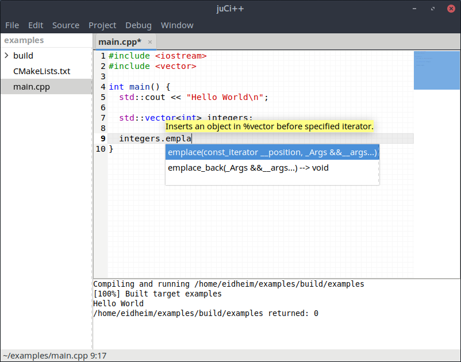
Task: Open the Source menu
Action: [x=66, y=25]
